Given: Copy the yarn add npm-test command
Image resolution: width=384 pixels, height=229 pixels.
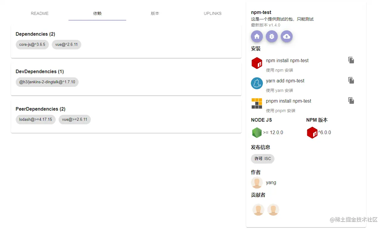Looking at the screenshot, I should click(351, 80).
